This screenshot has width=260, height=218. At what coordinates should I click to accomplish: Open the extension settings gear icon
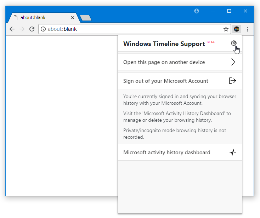pos(234,43)
